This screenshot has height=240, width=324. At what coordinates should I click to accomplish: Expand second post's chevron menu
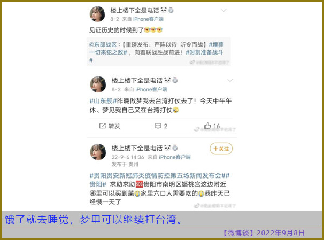[230, 80]
